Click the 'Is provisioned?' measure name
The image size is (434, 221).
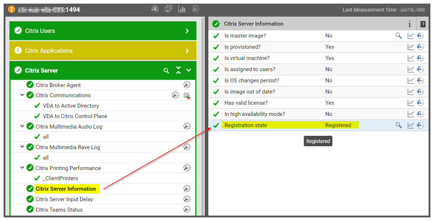[x=242, y=47]
